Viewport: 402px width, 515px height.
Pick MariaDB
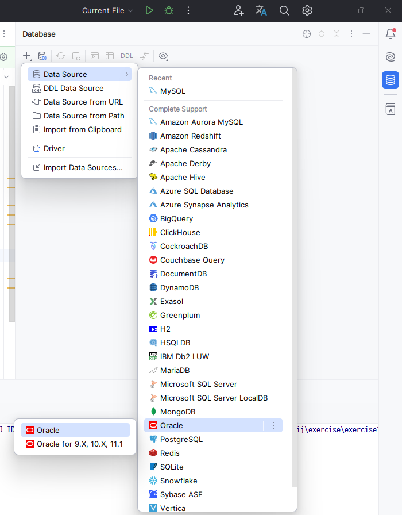tap(213, 371)
